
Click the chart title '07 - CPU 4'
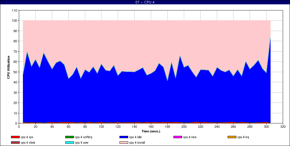point(145,2)
